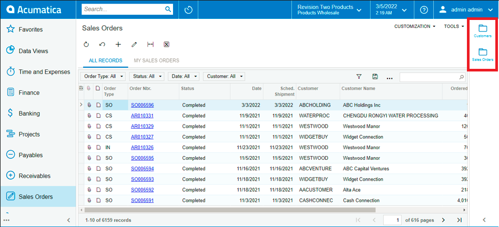499x227 pixels.
Task: Open the TOOLS dropdown menu
Action: click(454, 26)
